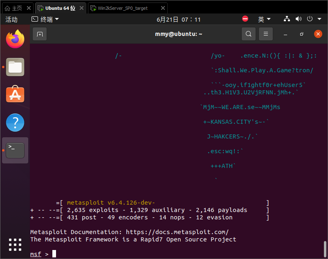Click the '431 post' text
This screenshot has width=328, height=259.
(81, 217)
